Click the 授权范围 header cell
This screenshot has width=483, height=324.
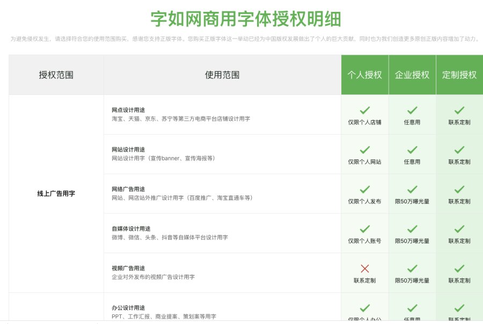[56, 75]
